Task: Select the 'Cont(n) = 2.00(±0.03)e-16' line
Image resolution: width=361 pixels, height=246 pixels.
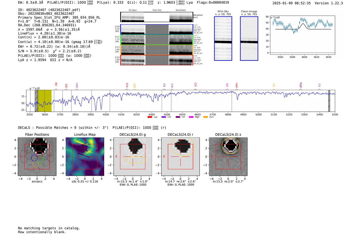Action: click(44, 37)
